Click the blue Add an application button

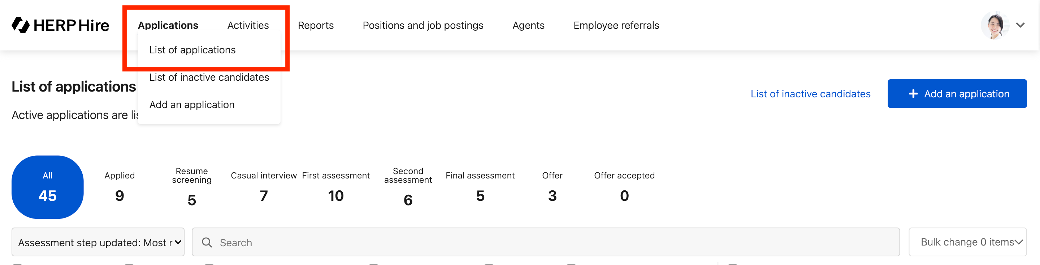(957, 94)
